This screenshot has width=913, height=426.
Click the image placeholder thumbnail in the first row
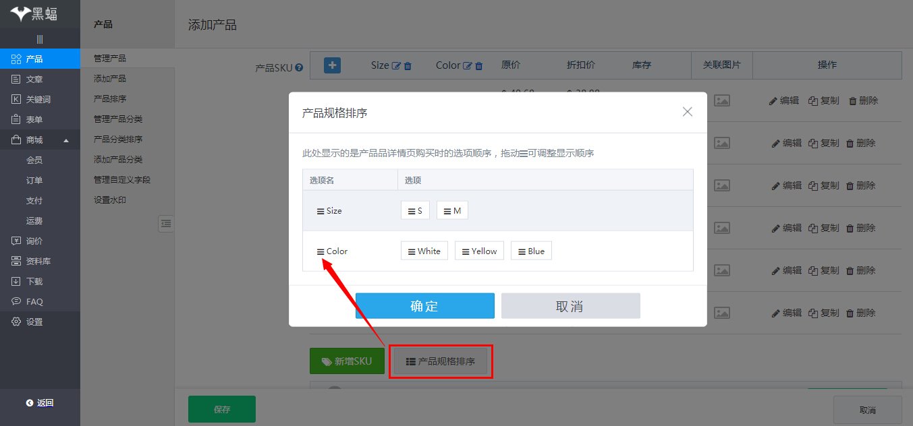pyautogui.click(x=721, y=100)
